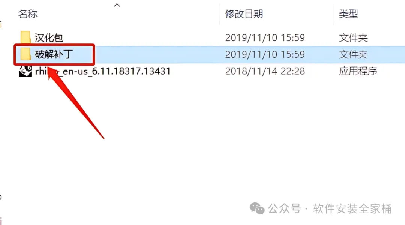This screenshot has height=225, width=405.
Task: Sort by the 修改日期 column header
Action: pyautogui.click(x=244, y=14)
